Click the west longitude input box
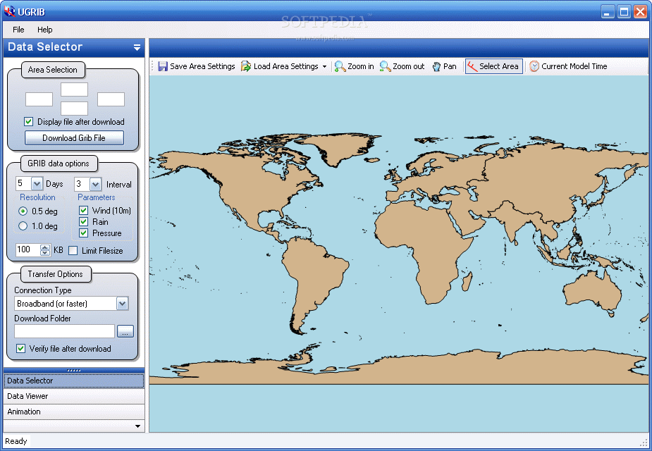The width and height of the screenshot is (652, 451). (x=39, y=99)
